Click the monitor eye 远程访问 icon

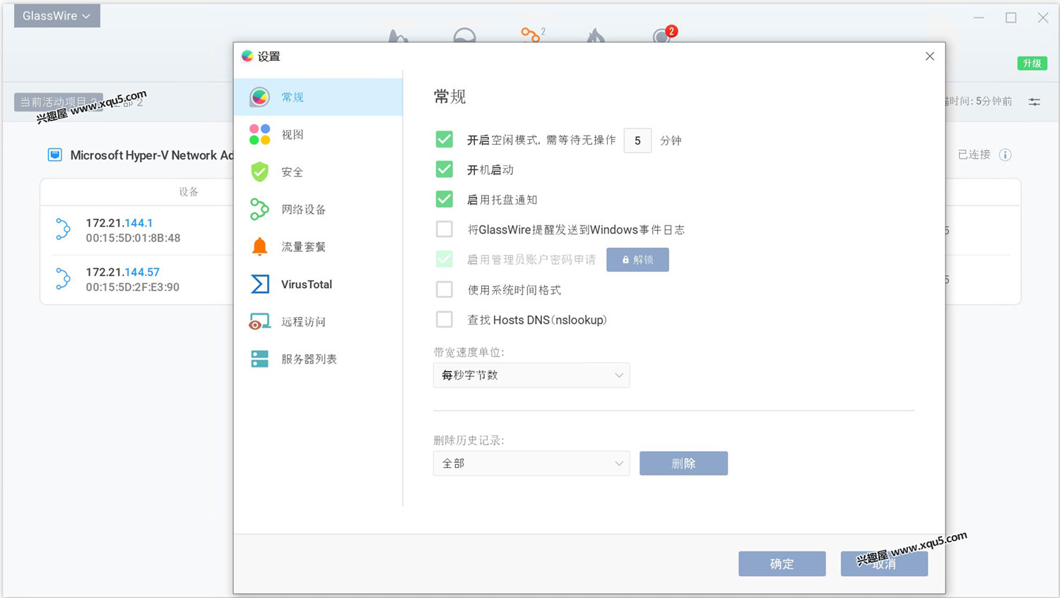coord(259,322)
